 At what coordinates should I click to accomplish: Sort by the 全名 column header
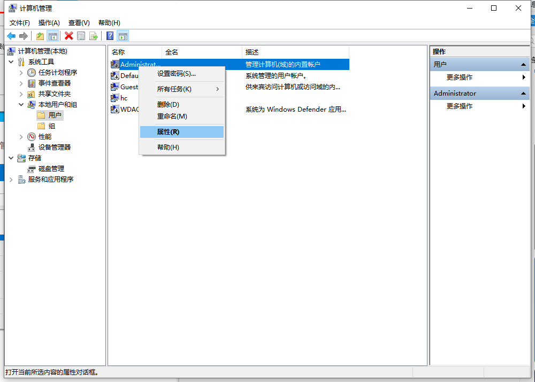coord(202,52)
